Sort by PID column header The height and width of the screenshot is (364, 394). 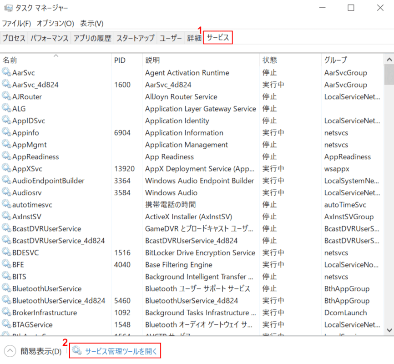[x=127, y=60]
